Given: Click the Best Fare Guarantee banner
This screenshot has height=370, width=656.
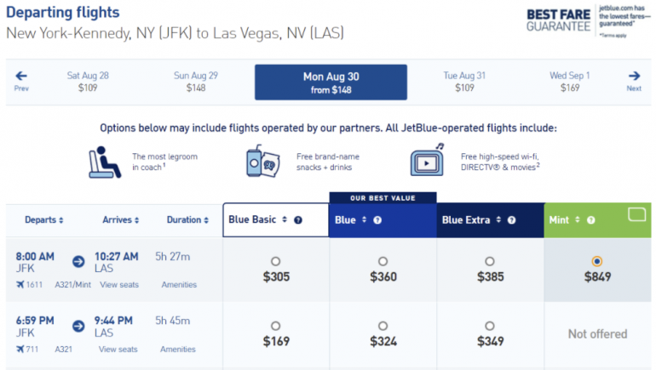Looking at the screenshot, I should [588, 19].
